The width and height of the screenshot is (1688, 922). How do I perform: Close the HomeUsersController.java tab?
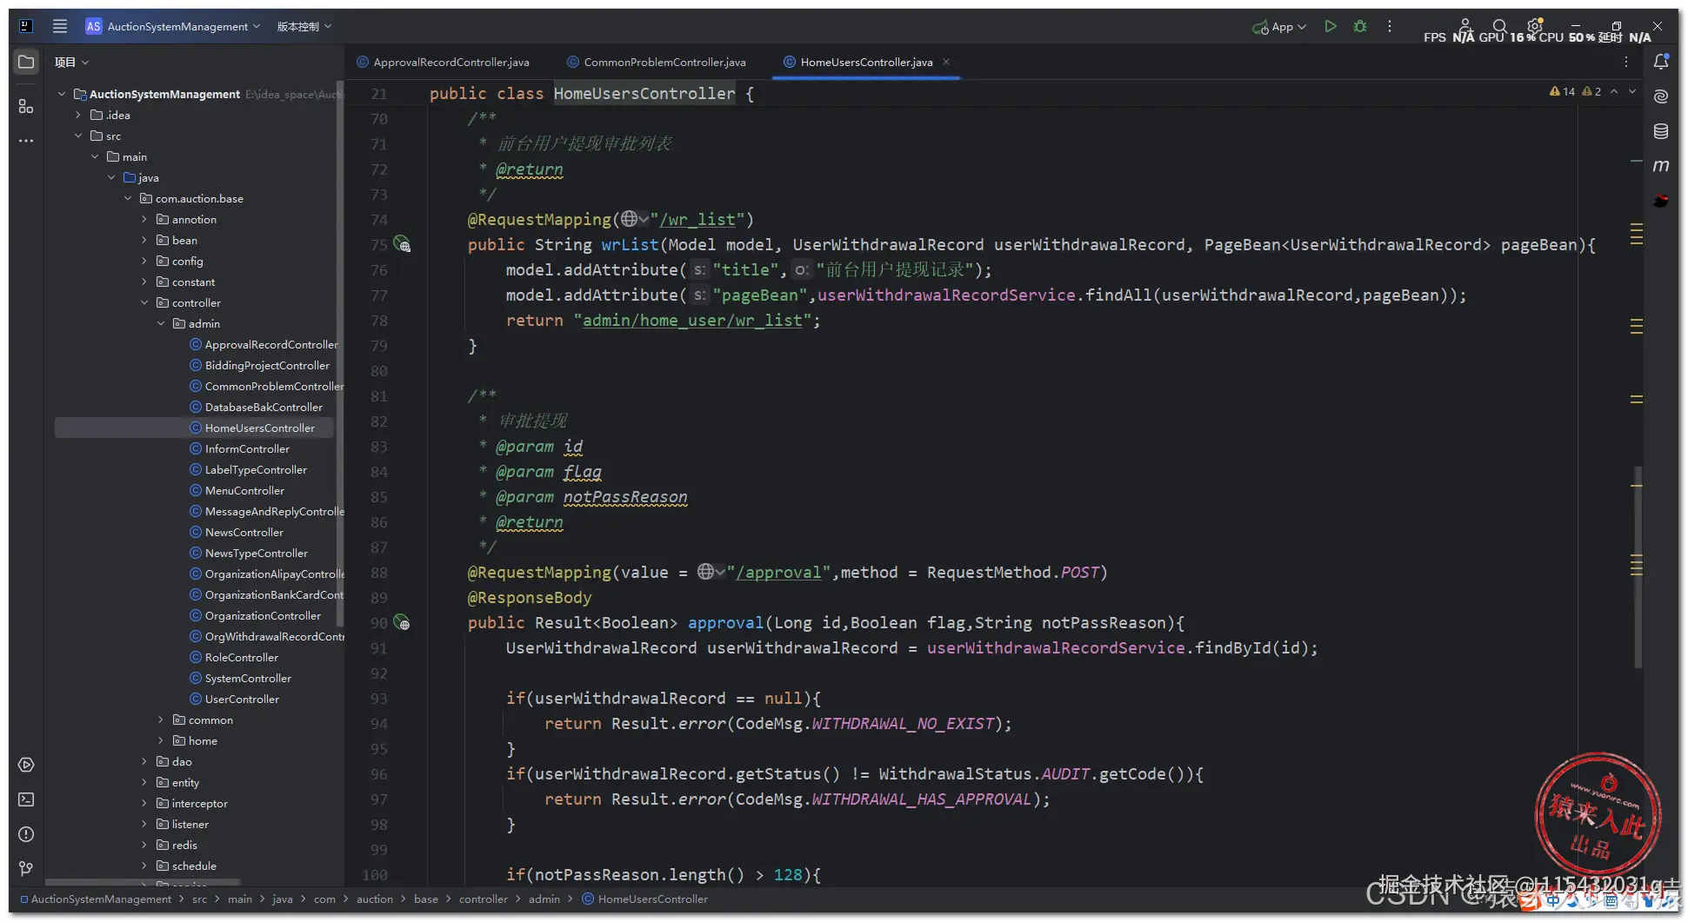(946, 62)
